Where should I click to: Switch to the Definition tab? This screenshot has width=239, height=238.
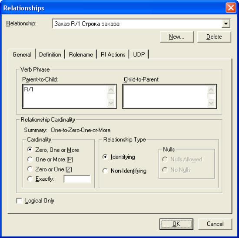[50, 55]
